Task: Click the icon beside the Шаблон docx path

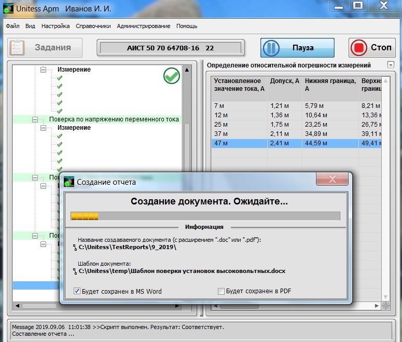Action: (75, 271)
